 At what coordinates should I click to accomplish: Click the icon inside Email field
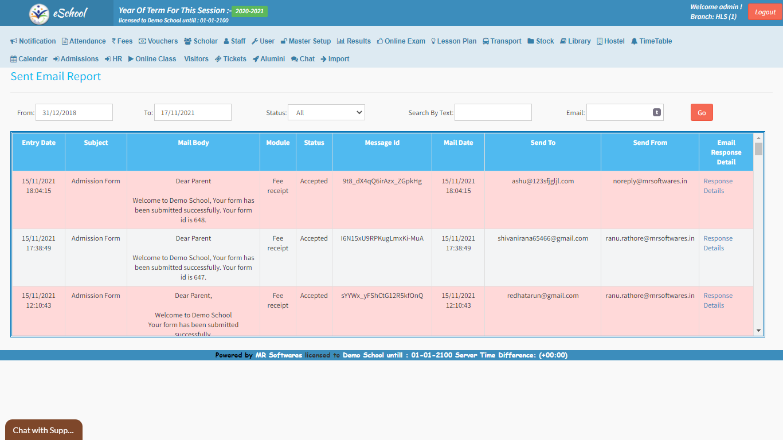point(657,112)
